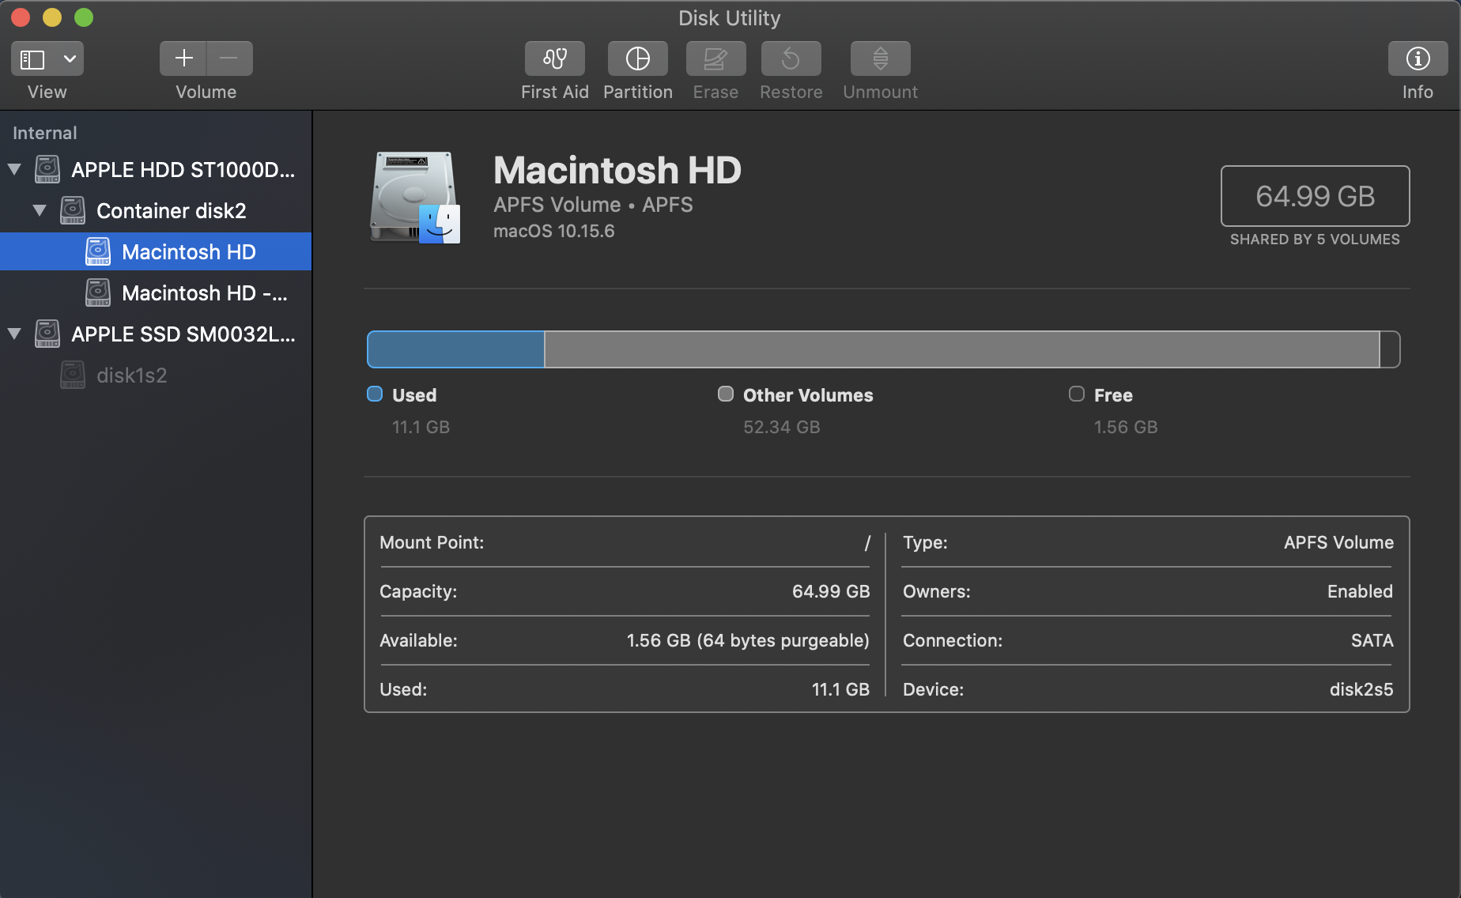Click the Available 1.56 GB purgeable value
This screenshot has height=898, width=1461.
(748, 640)
